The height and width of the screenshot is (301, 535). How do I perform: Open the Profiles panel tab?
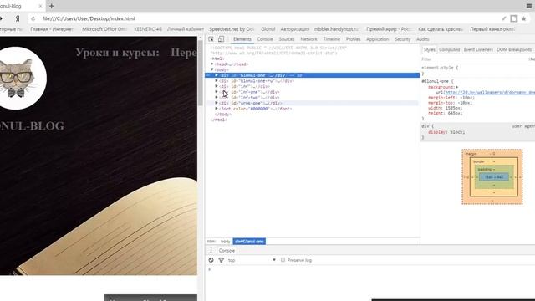pos(353,39)
